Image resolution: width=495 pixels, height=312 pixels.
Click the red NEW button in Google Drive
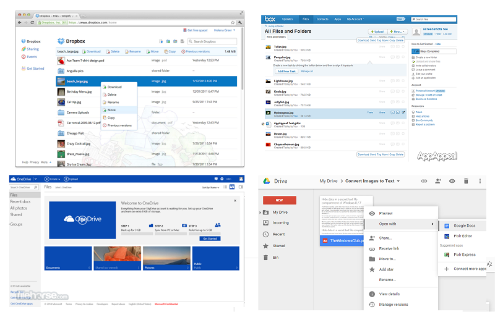pyautogui.click(x=280, y=200)
